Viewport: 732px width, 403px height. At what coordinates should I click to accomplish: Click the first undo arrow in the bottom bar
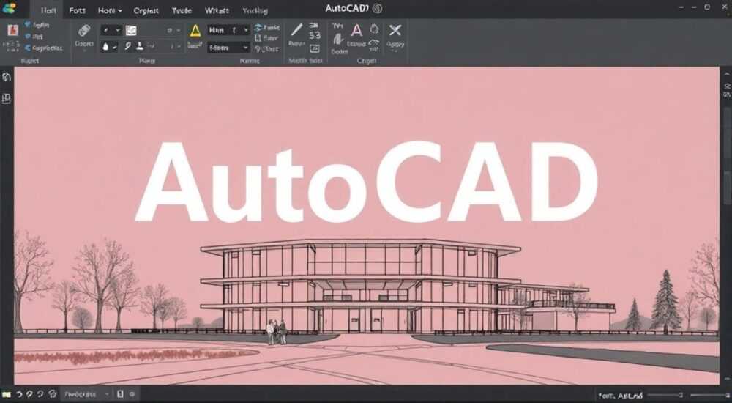[19, 395]
